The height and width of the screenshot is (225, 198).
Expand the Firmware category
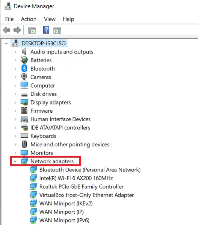click(x=15, y=111)
